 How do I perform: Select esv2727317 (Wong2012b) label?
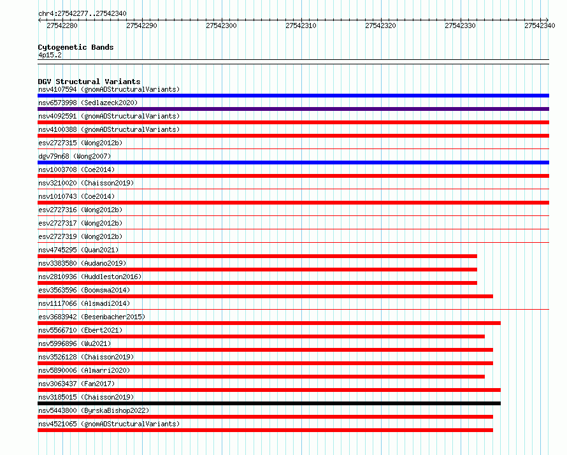pos(80,223)
